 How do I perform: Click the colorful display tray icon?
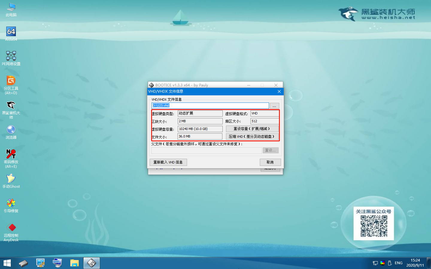click(x=383, y=263)
